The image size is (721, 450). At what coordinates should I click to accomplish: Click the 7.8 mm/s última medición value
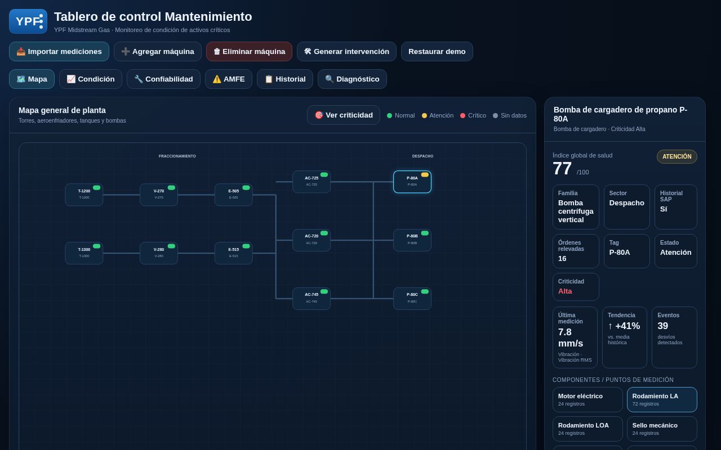pyautogui.click(x=572, y=337)
